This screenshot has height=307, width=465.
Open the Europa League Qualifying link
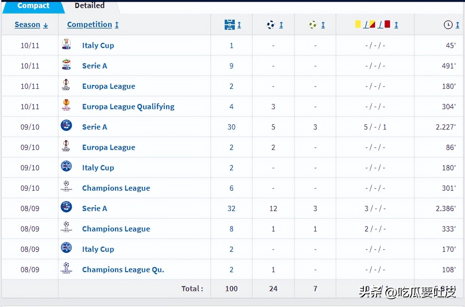coord(128,107)
